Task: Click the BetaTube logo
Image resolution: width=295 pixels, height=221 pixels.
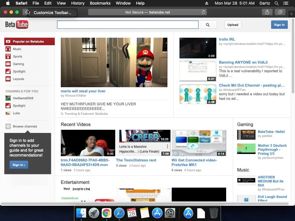Action: point(17,24)
